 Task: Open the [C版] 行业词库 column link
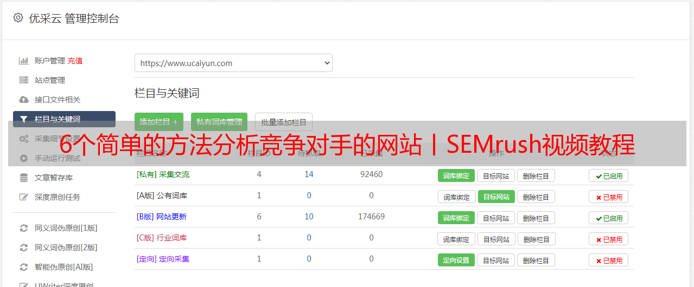pyautogui.click(x=162, y=238)
